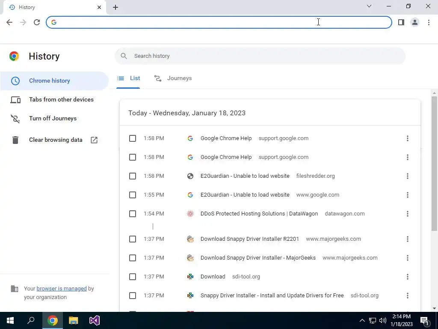438x329 pixels.
Task: Open File Explorer from taskbar
Action: [x=74, y=320]
